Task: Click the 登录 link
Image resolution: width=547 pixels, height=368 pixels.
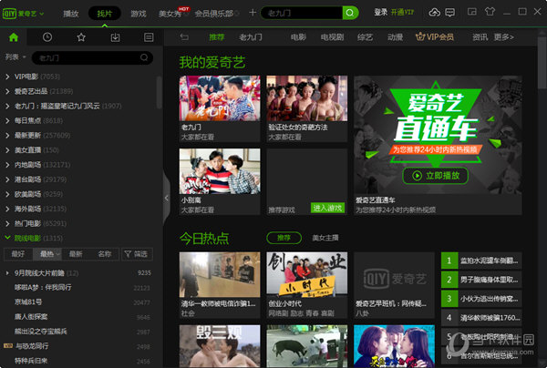Action: point(380,12)
